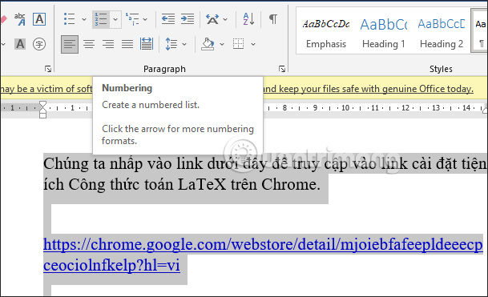The image size is (488, 297).
Task: Click the Shading paint bucket icon
Action: click(208, 44)
